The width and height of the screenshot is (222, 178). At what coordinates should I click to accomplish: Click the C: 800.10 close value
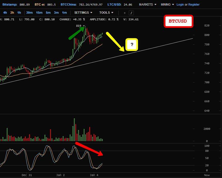tap(47, 19)
